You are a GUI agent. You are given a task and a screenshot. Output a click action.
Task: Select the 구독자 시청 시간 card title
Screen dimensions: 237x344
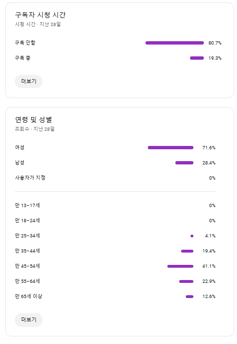[40, 15]
